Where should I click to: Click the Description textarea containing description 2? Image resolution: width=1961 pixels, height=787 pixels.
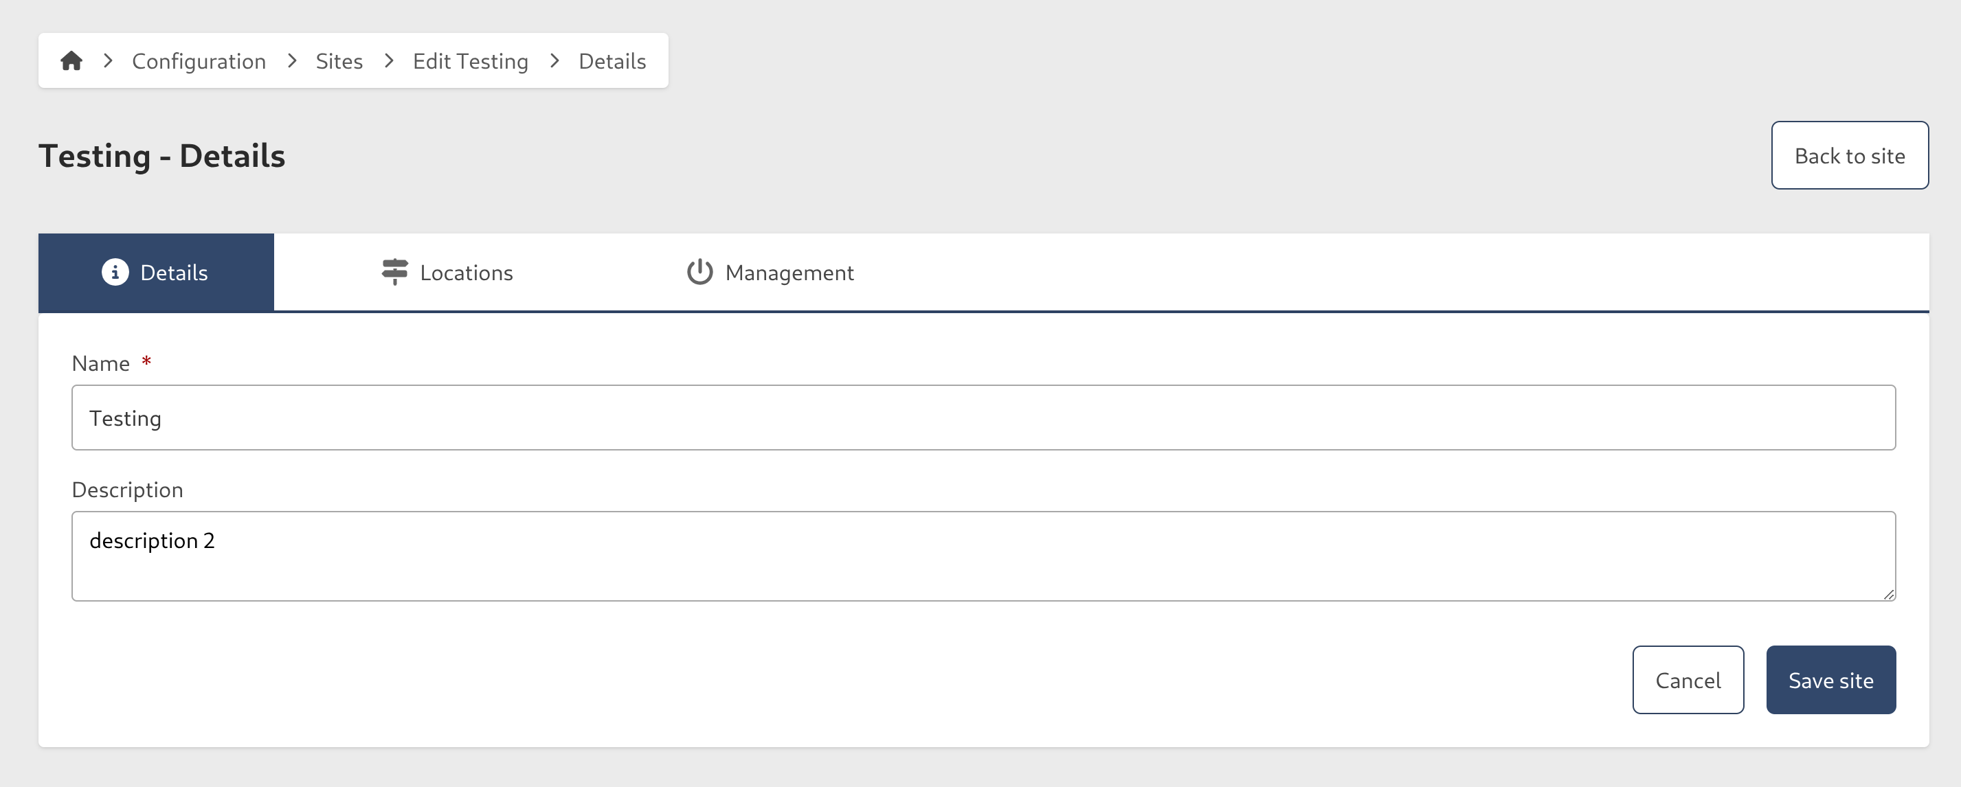click(983, 556)
